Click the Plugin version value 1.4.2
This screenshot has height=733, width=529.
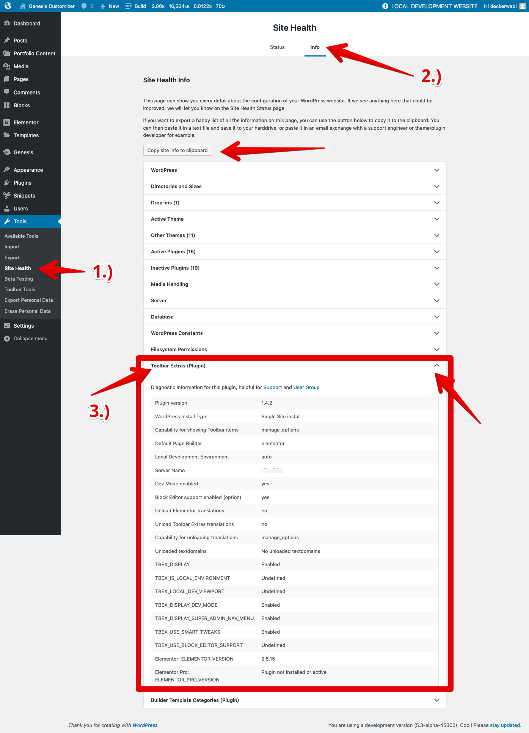[267, 403]
